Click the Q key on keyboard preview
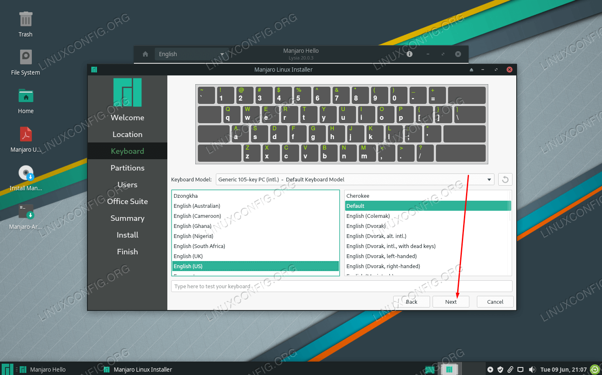This screenshot has width=602, height=375. [232, 114]
